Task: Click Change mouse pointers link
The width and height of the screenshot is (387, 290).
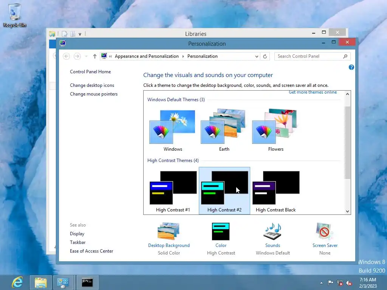Action: 94,94
